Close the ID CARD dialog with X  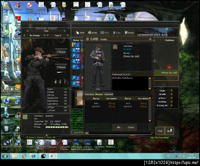[150, 39]
